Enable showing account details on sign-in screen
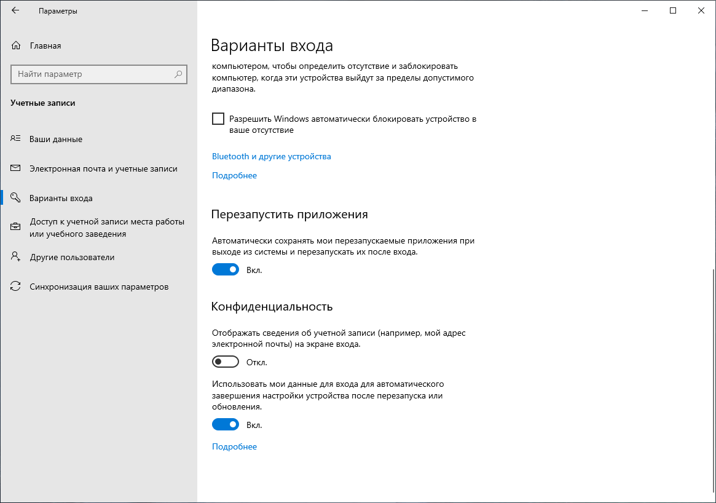The image size is (716, 503). point(226,362)
